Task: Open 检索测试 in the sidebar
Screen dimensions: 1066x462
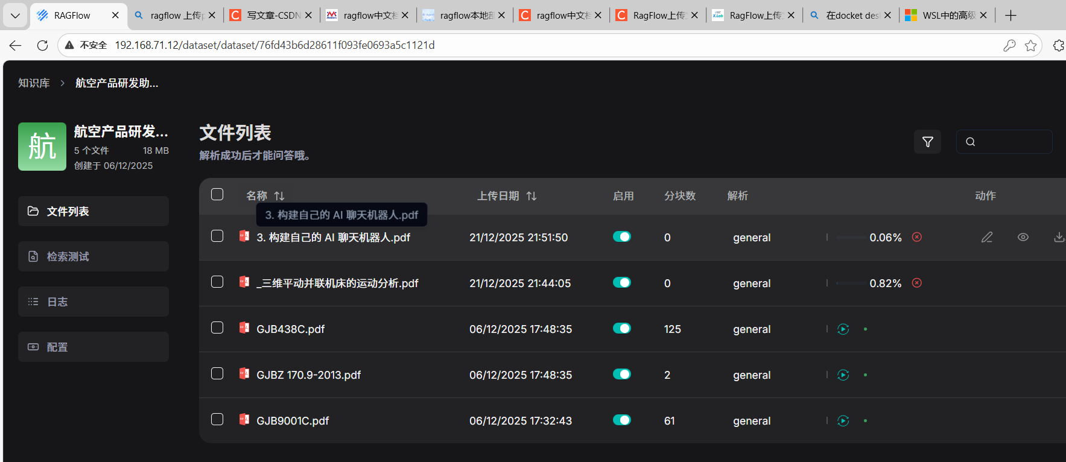Action: 94,256
